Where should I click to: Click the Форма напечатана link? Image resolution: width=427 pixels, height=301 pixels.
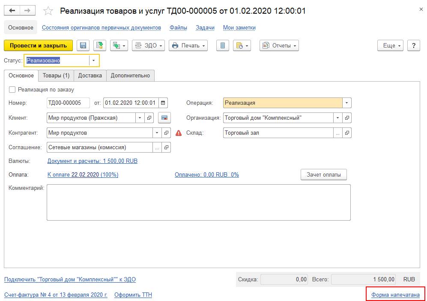coord(395,295)
